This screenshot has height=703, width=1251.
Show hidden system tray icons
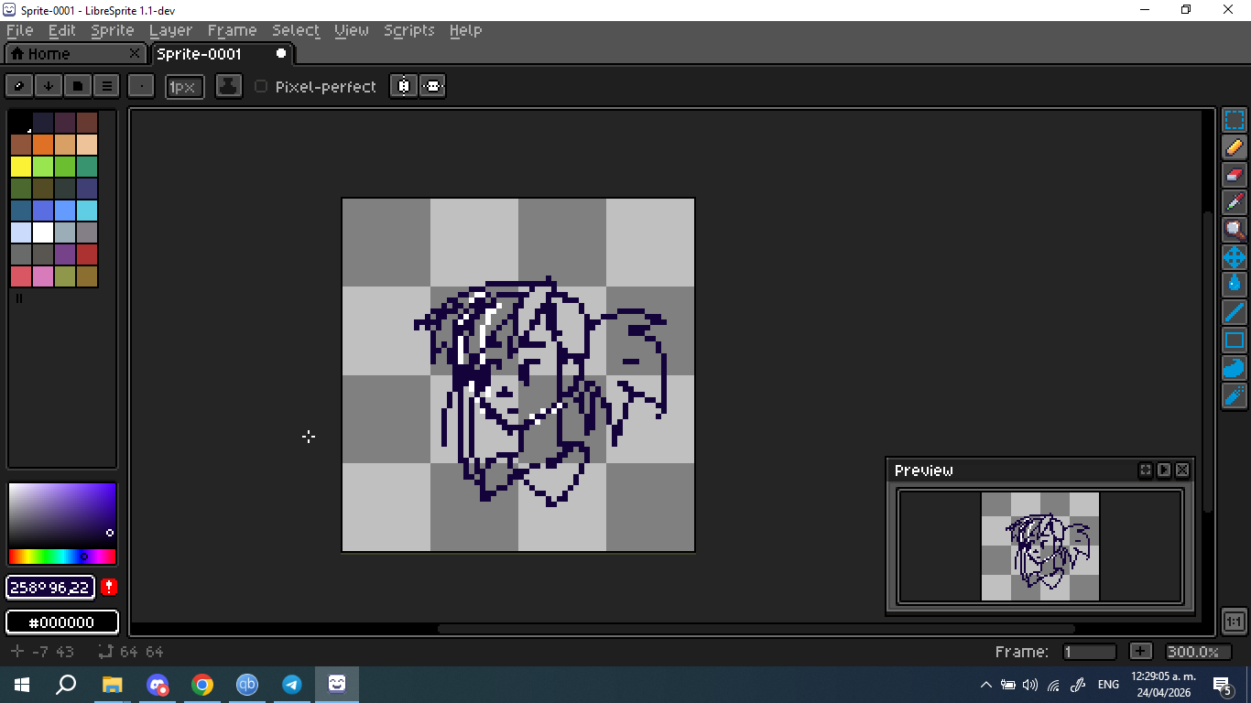click(986, 685)
